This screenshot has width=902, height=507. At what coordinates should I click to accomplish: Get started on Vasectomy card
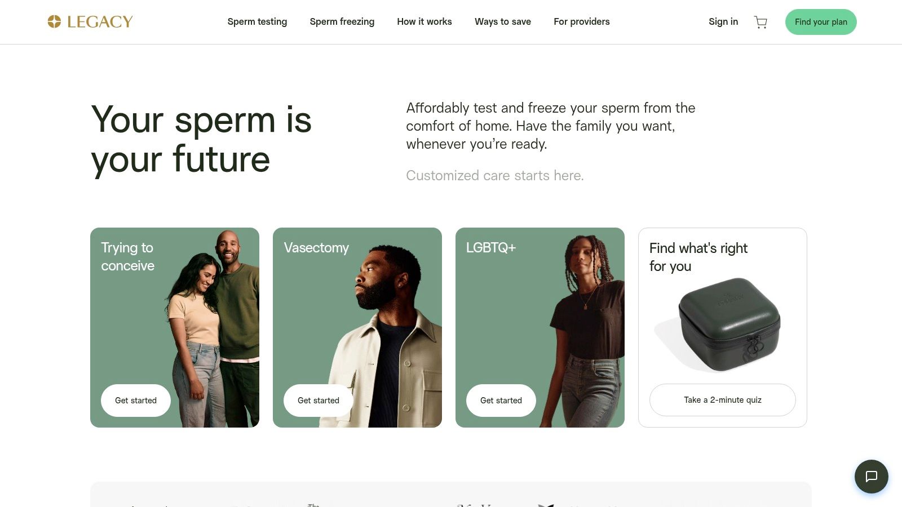tap(319, 401)
